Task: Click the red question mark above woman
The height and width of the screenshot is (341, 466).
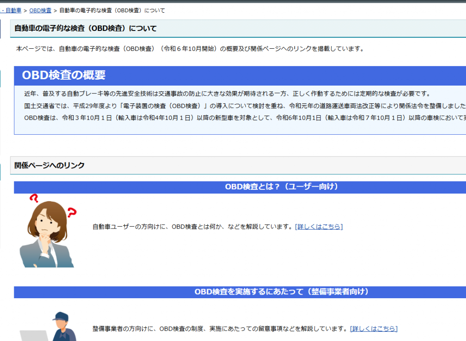Action: [x=34, y=198]
